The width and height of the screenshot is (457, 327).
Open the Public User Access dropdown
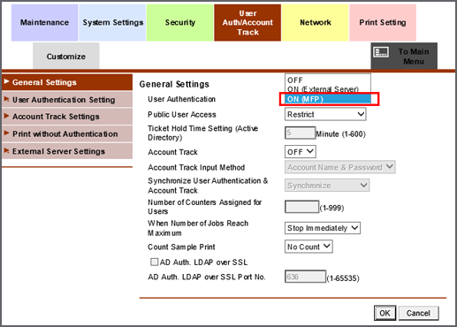tap(325, 114)
